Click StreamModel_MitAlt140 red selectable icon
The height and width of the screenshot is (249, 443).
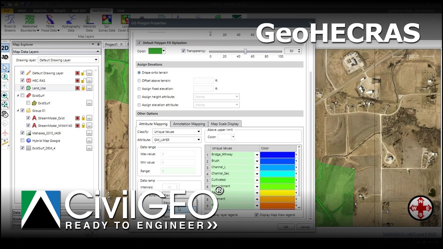tap(78, 126)
